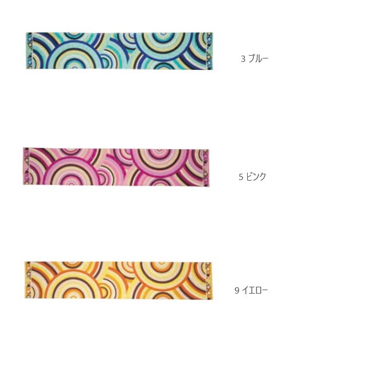Select the '5 ピンク' color label
The height and width of the screenshot is (367, 367).
(252, 177)
